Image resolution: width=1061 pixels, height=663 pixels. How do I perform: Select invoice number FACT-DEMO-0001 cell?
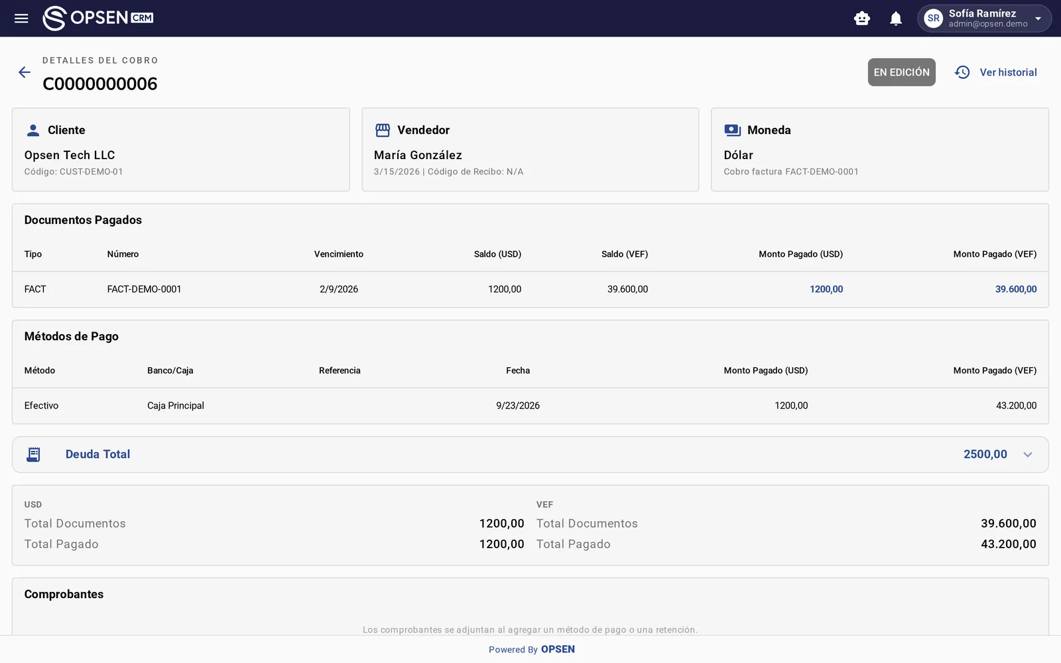point(144,289)
